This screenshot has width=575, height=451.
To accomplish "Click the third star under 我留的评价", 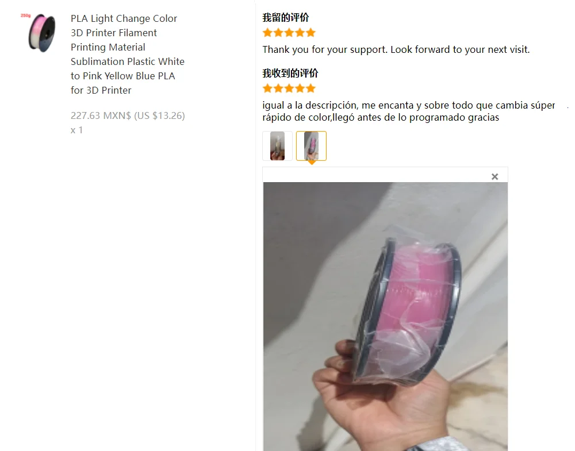I will 289,33.
